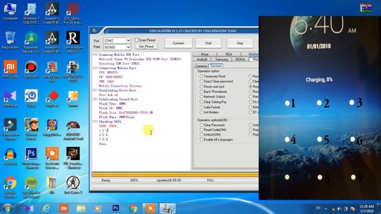Show hidden system tray icons arrow
Screen dimensions: 381x214
click(326, 209)
